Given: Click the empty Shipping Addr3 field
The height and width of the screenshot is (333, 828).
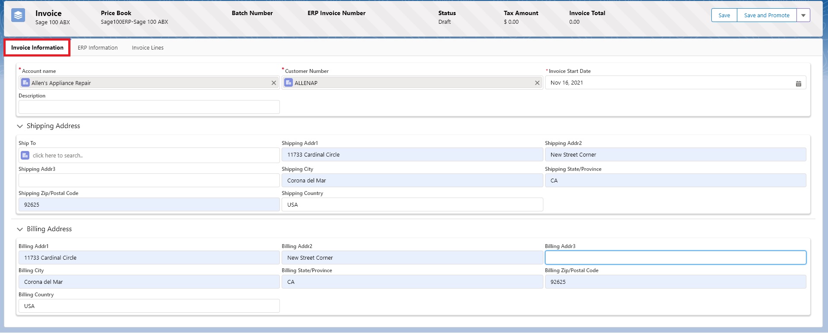Looking at the screenshot, I should [x=149, y=180].
